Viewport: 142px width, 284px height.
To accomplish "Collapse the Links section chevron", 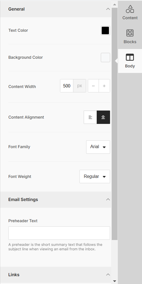I will tap(108, 275).
